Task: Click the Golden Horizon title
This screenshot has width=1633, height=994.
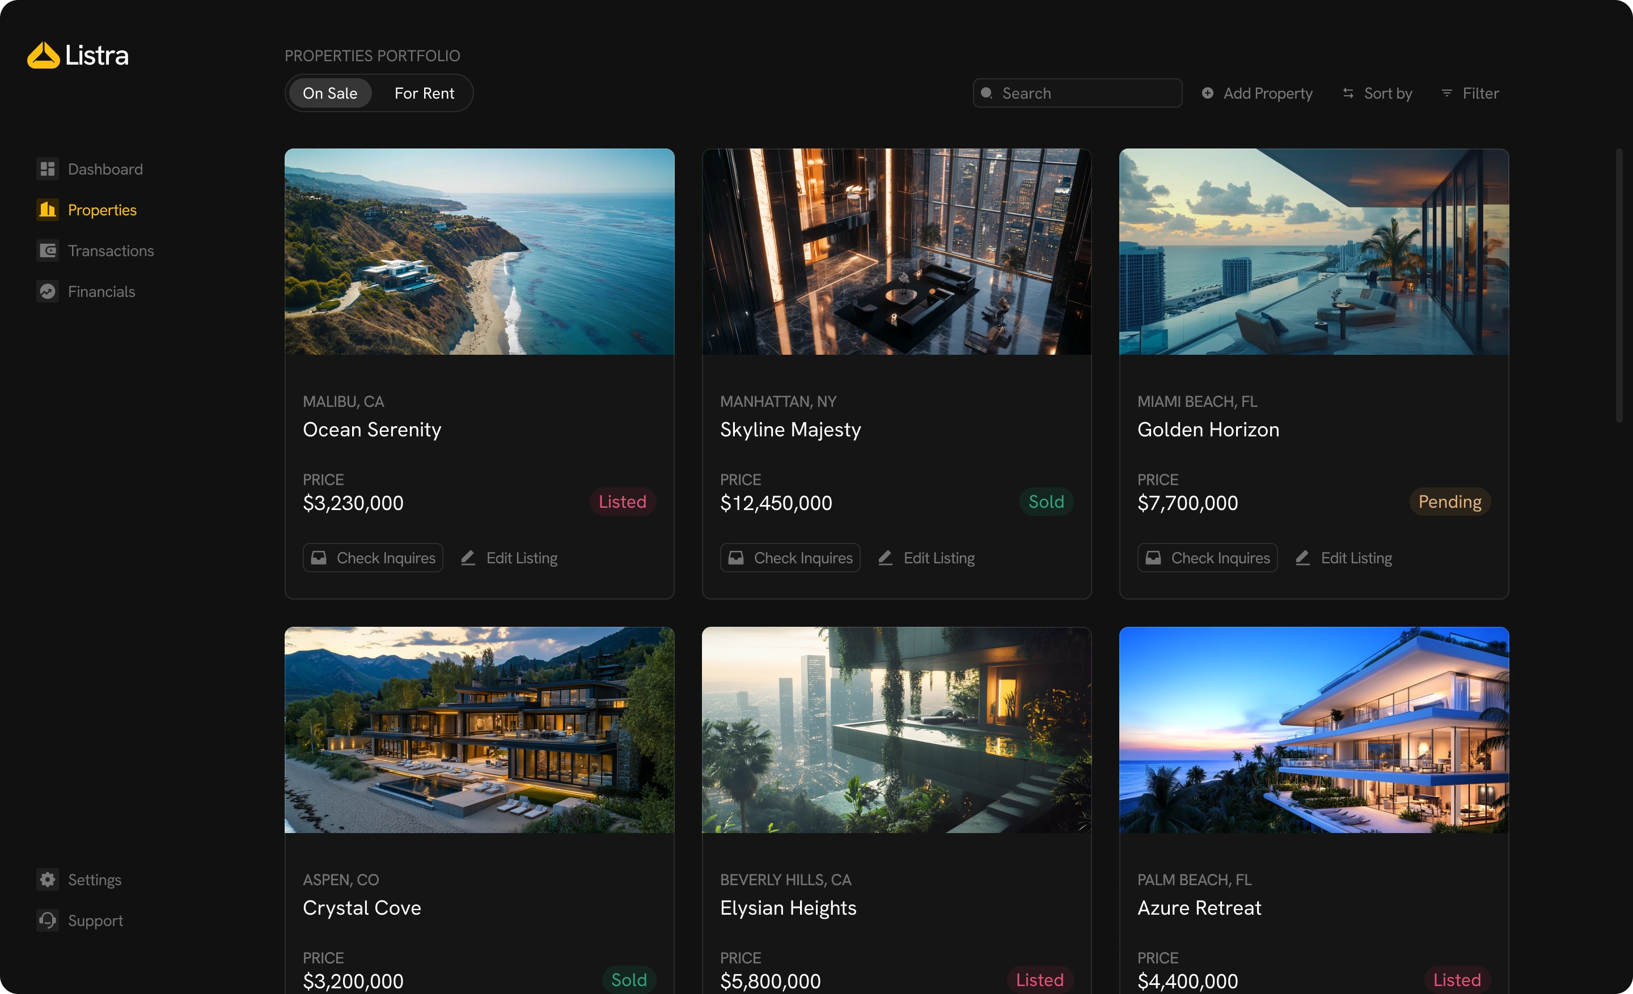Action: pyautogui.click(x=1208, y=430)
